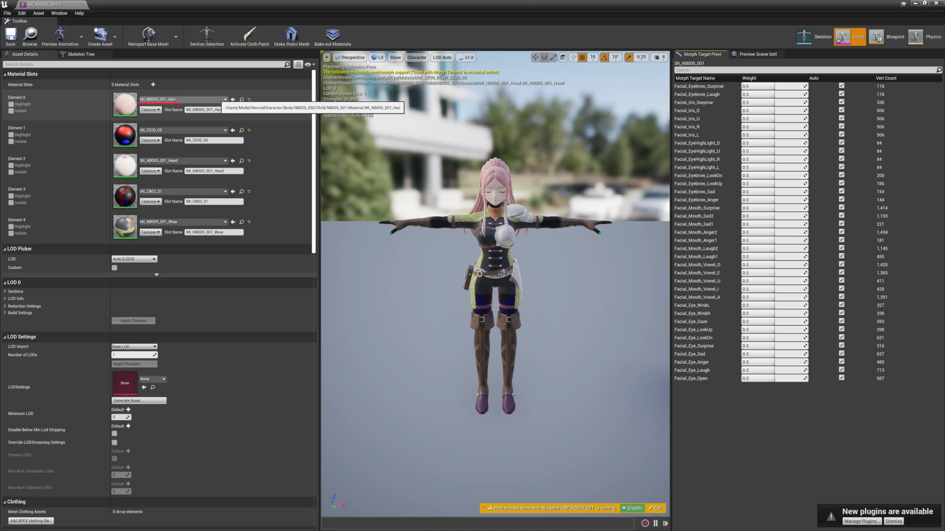
Task: Click Add APEX clothing file button
Action: click(31, 521)
